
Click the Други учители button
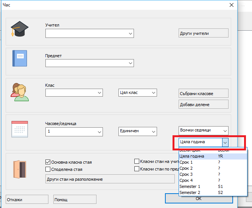click(x=203, y=33)
